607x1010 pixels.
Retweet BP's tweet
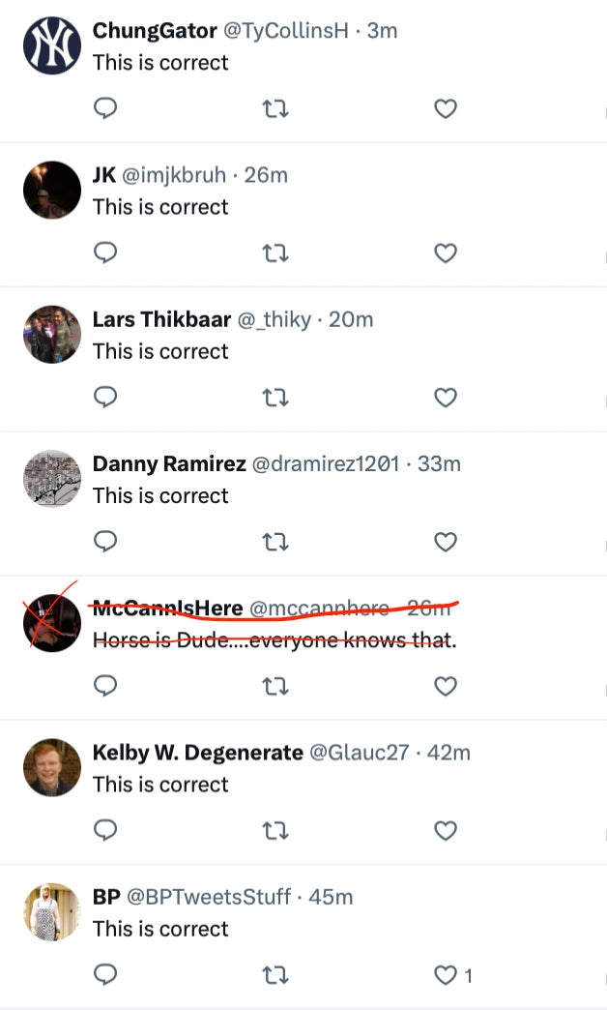point(275,975)
